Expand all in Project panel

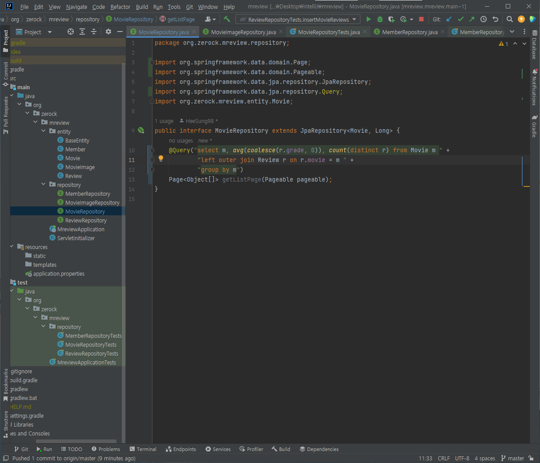[82, 32]
